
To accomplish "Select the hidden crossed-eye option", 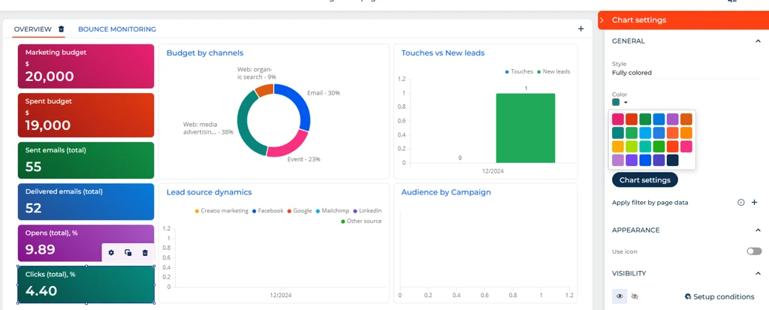I will coord(635,296).
